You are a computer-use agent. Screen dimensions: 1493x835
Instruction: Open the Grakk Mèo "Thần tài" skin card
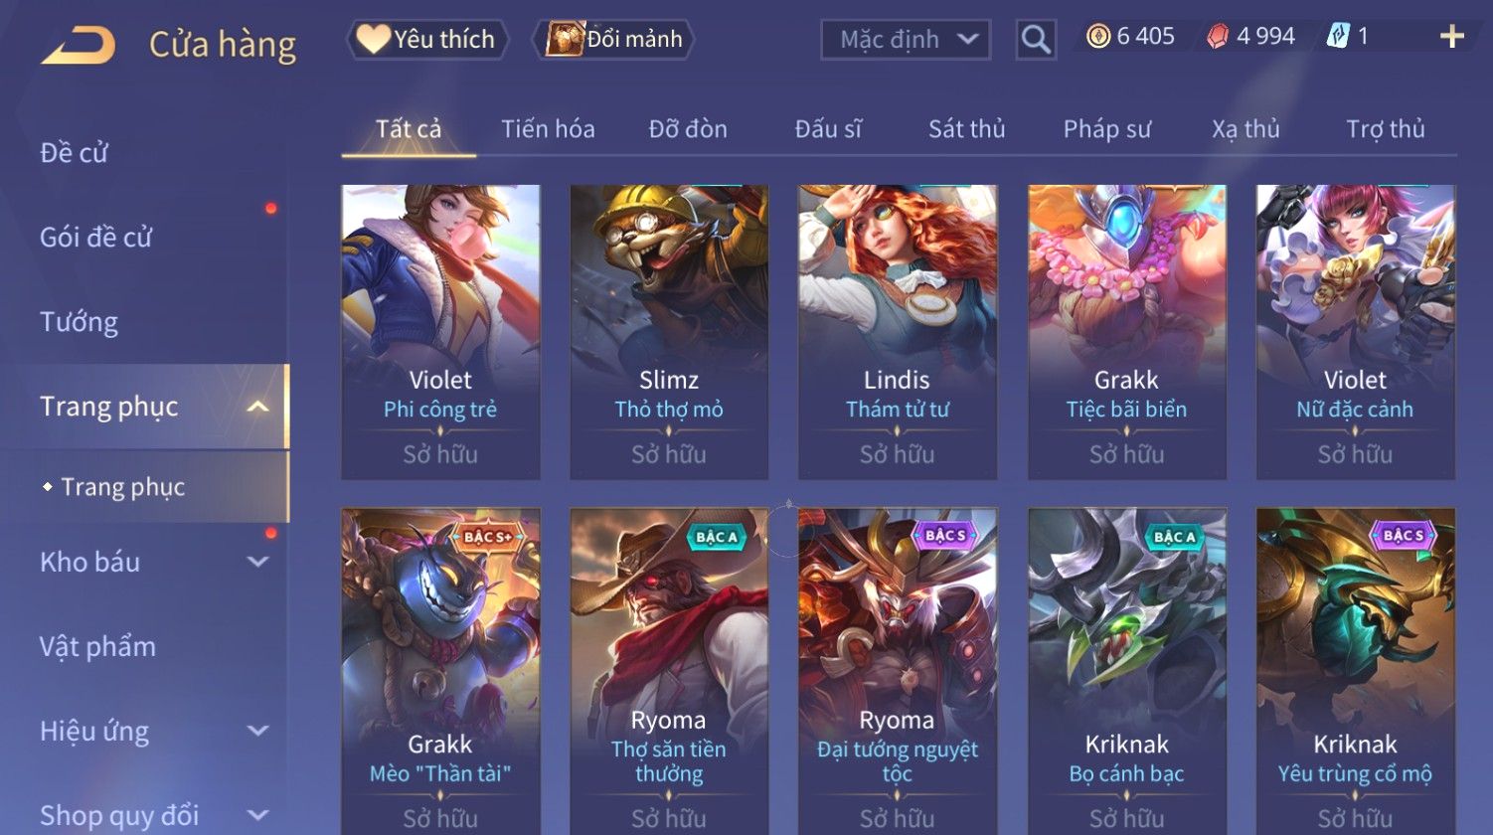440,671
